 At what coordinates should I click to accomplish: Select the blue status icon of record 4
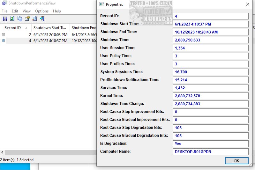pos(4,41)
